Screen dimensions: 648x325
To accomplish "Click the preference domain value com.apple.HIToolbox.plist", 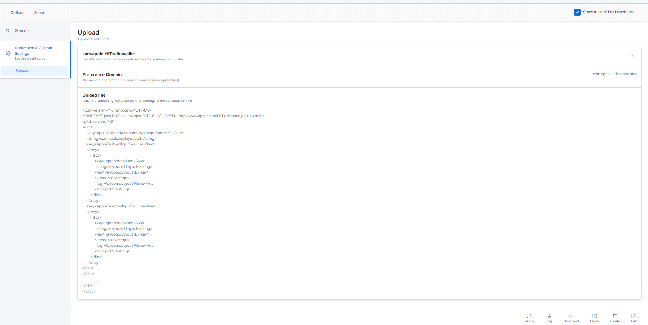I will pyautogui.click(x=615, y=74).
